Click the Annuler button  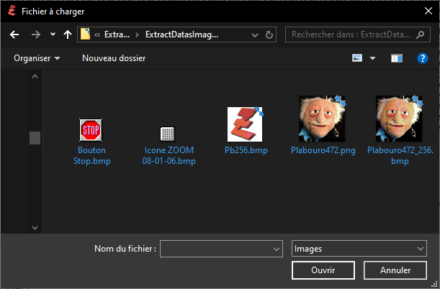coord(395,270)
